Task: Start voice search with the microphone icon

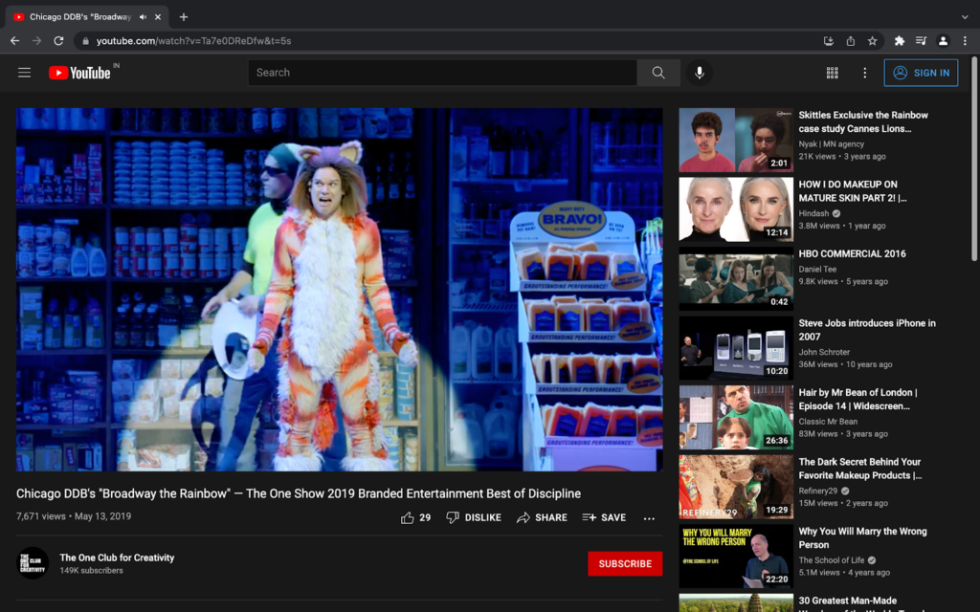Action: (x=700, y=73)
